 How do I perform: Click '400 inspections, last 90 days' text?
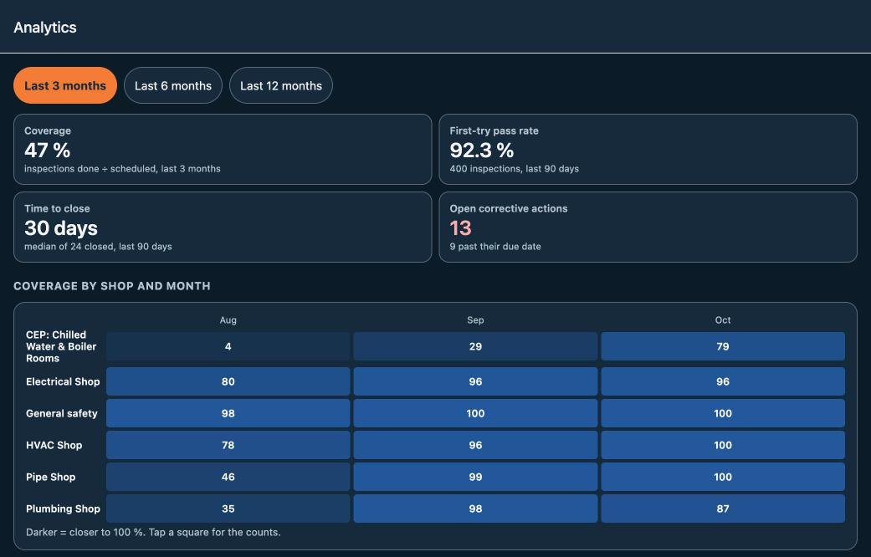[514, 168]
